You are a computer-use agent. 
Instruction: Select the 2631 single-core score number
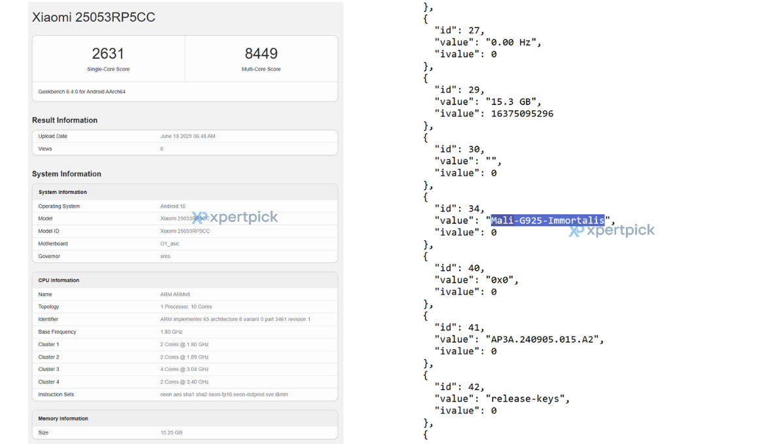coord(108,54)
